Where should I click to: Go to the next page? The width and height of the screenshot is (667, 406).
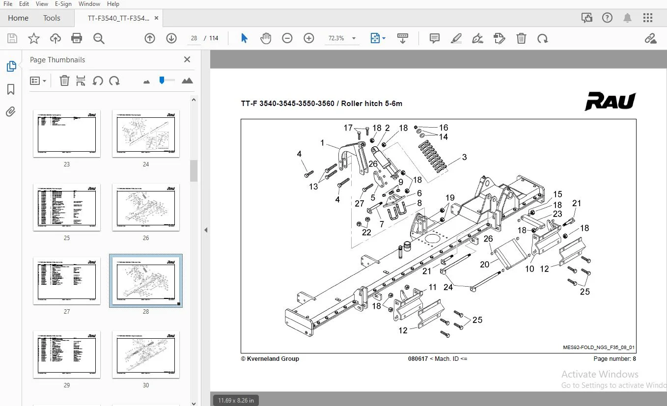pos(171,38)
